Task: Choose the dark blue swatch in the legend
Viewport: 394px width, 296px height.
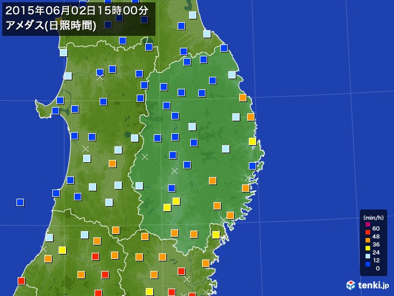Action: pyautogui.click(x=368, y=264)
